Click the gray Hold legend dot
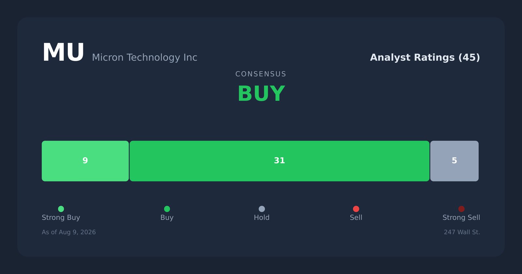This screenshot has width=522, height=274. click(x=262, y=209)
